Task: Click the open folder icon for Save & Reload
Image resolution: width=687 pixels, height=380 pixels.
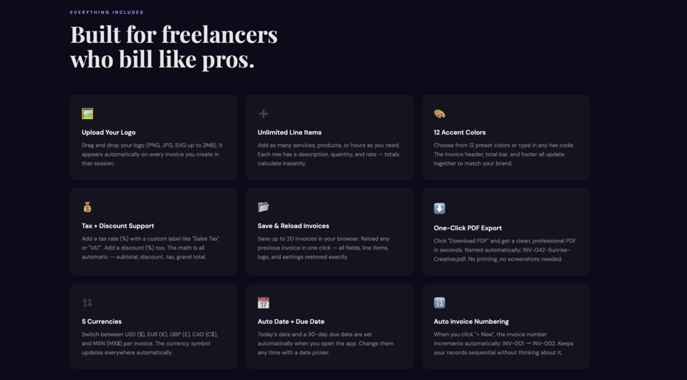Action: [x=263, y=207]
